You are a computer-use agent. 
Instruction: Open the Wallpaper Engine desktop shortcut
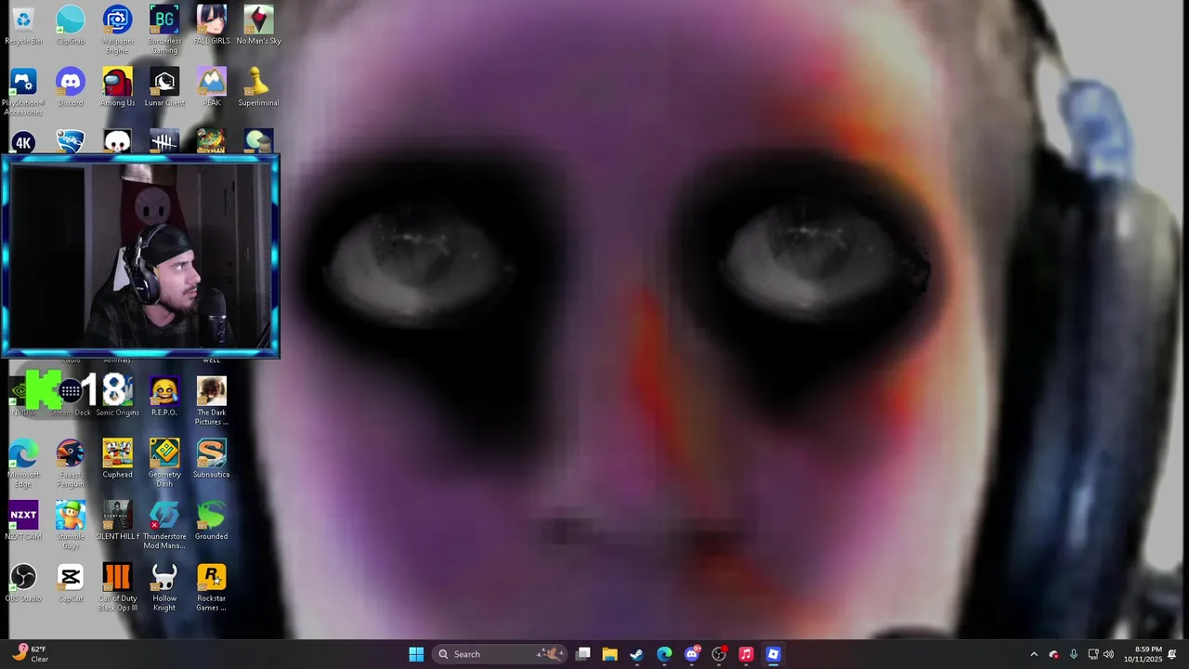[x=117, y=30]
